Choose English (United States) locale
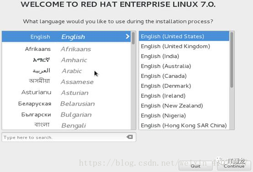The height and width of the screenshot is (172, 253). [184, 36]
